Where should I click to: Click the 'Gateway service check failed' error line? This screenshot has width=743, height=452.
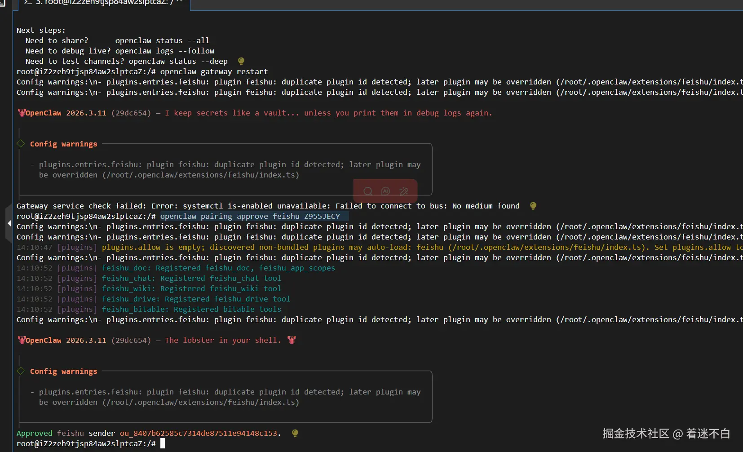tap(268, 206)
